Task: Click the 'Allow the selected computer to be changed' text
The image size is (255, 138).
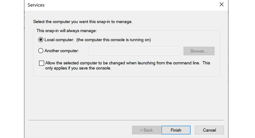Action: [x=123, y=63]
